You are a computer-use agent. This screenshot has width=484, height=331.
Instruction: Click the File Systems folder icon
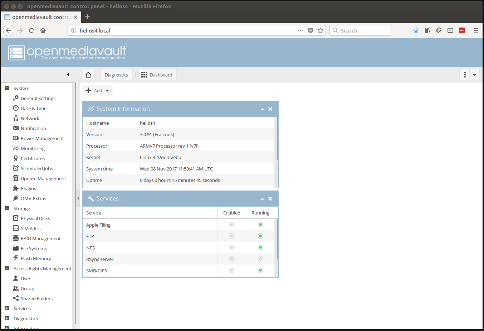point(16,248)
